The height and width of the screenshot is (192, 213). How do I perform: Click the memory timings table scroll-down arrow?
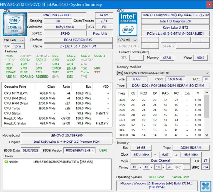tap(207, 135)
